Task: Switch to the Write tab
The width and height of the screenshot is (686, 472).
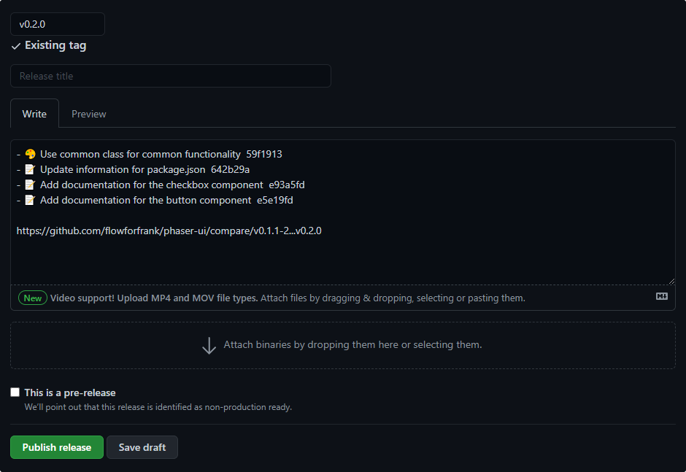Action: click(34, 114)
